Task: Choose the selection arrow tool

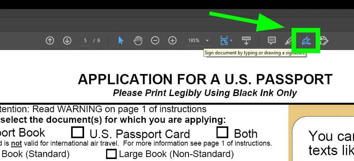Action: tap(121, 41)
